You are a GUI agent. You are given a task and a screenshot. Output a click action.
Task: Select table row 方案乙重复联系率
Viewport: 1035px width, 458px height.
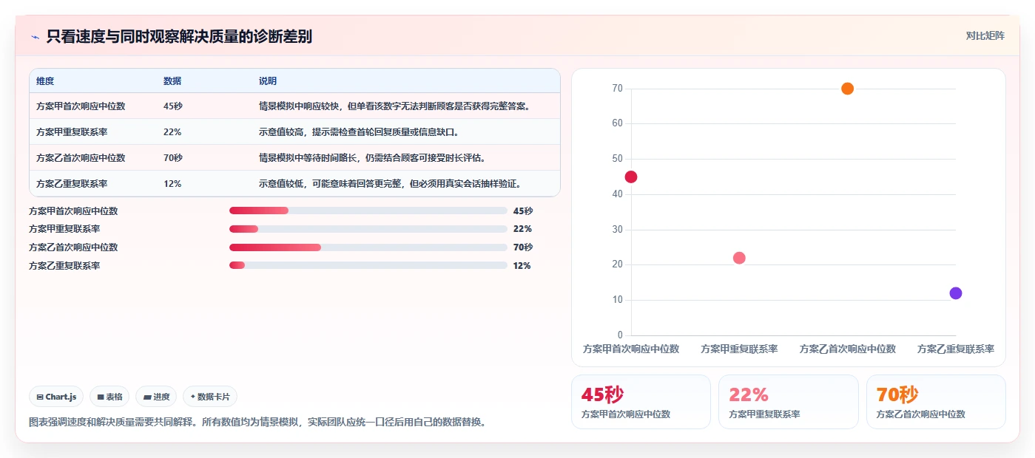(294, 183)
